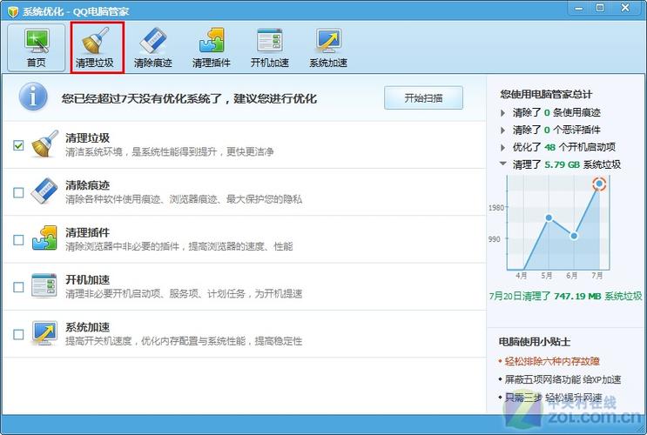Click the 990 chart axis value
Viewport: 647px width, 435px height.
click(x=495, y=239)
